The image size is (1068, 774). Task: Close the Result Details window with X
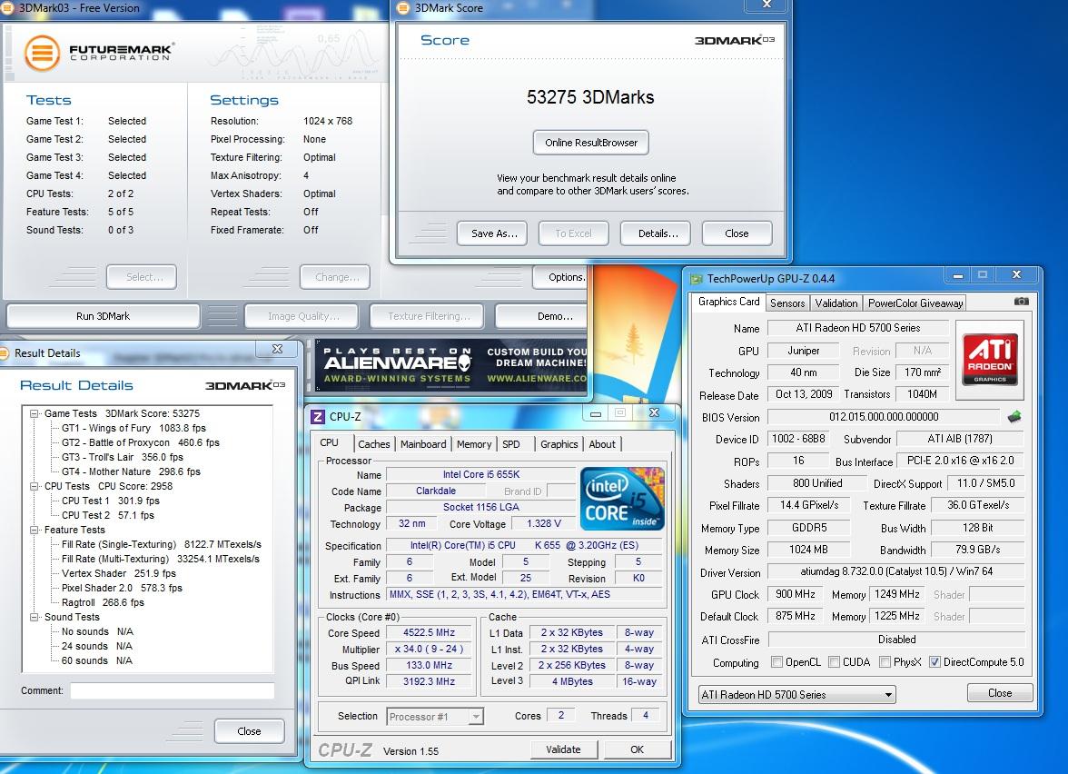tap(277, 349)
